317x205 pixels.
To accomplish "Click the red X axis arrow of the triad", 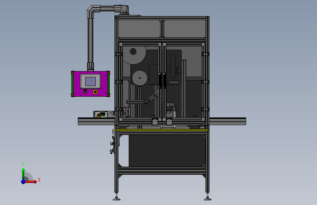I will click(31, 182).
